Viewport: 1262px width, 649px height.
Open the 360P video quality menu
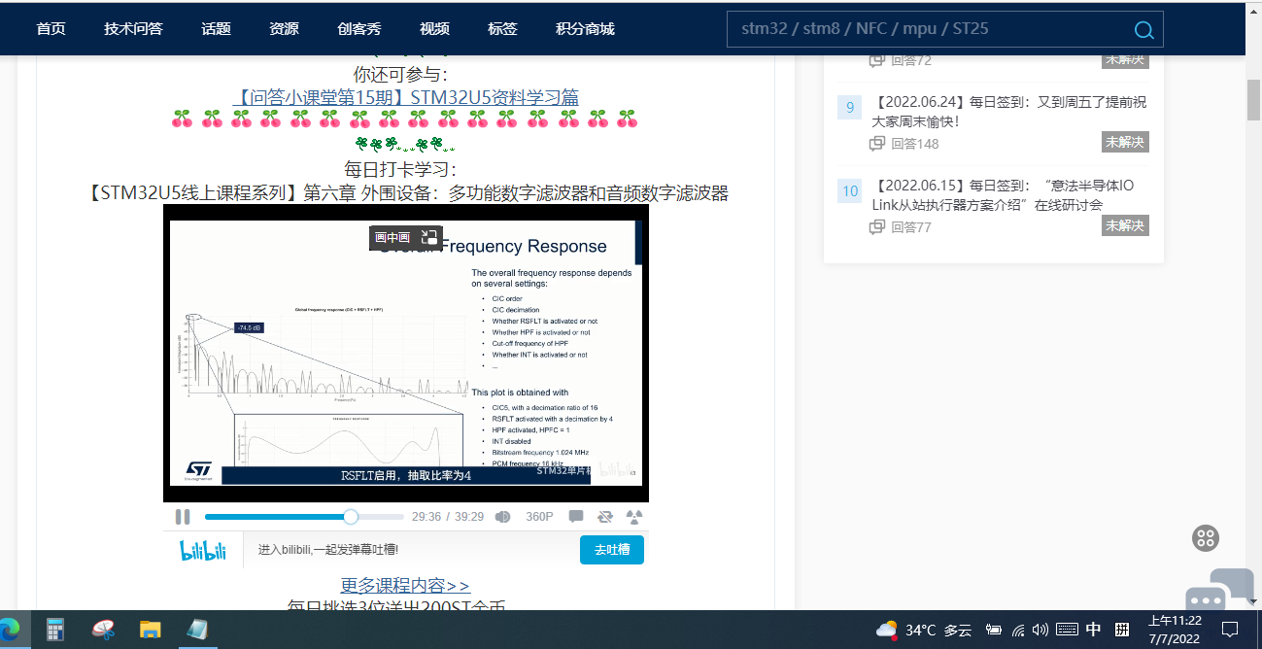click(x=539, y=517)
